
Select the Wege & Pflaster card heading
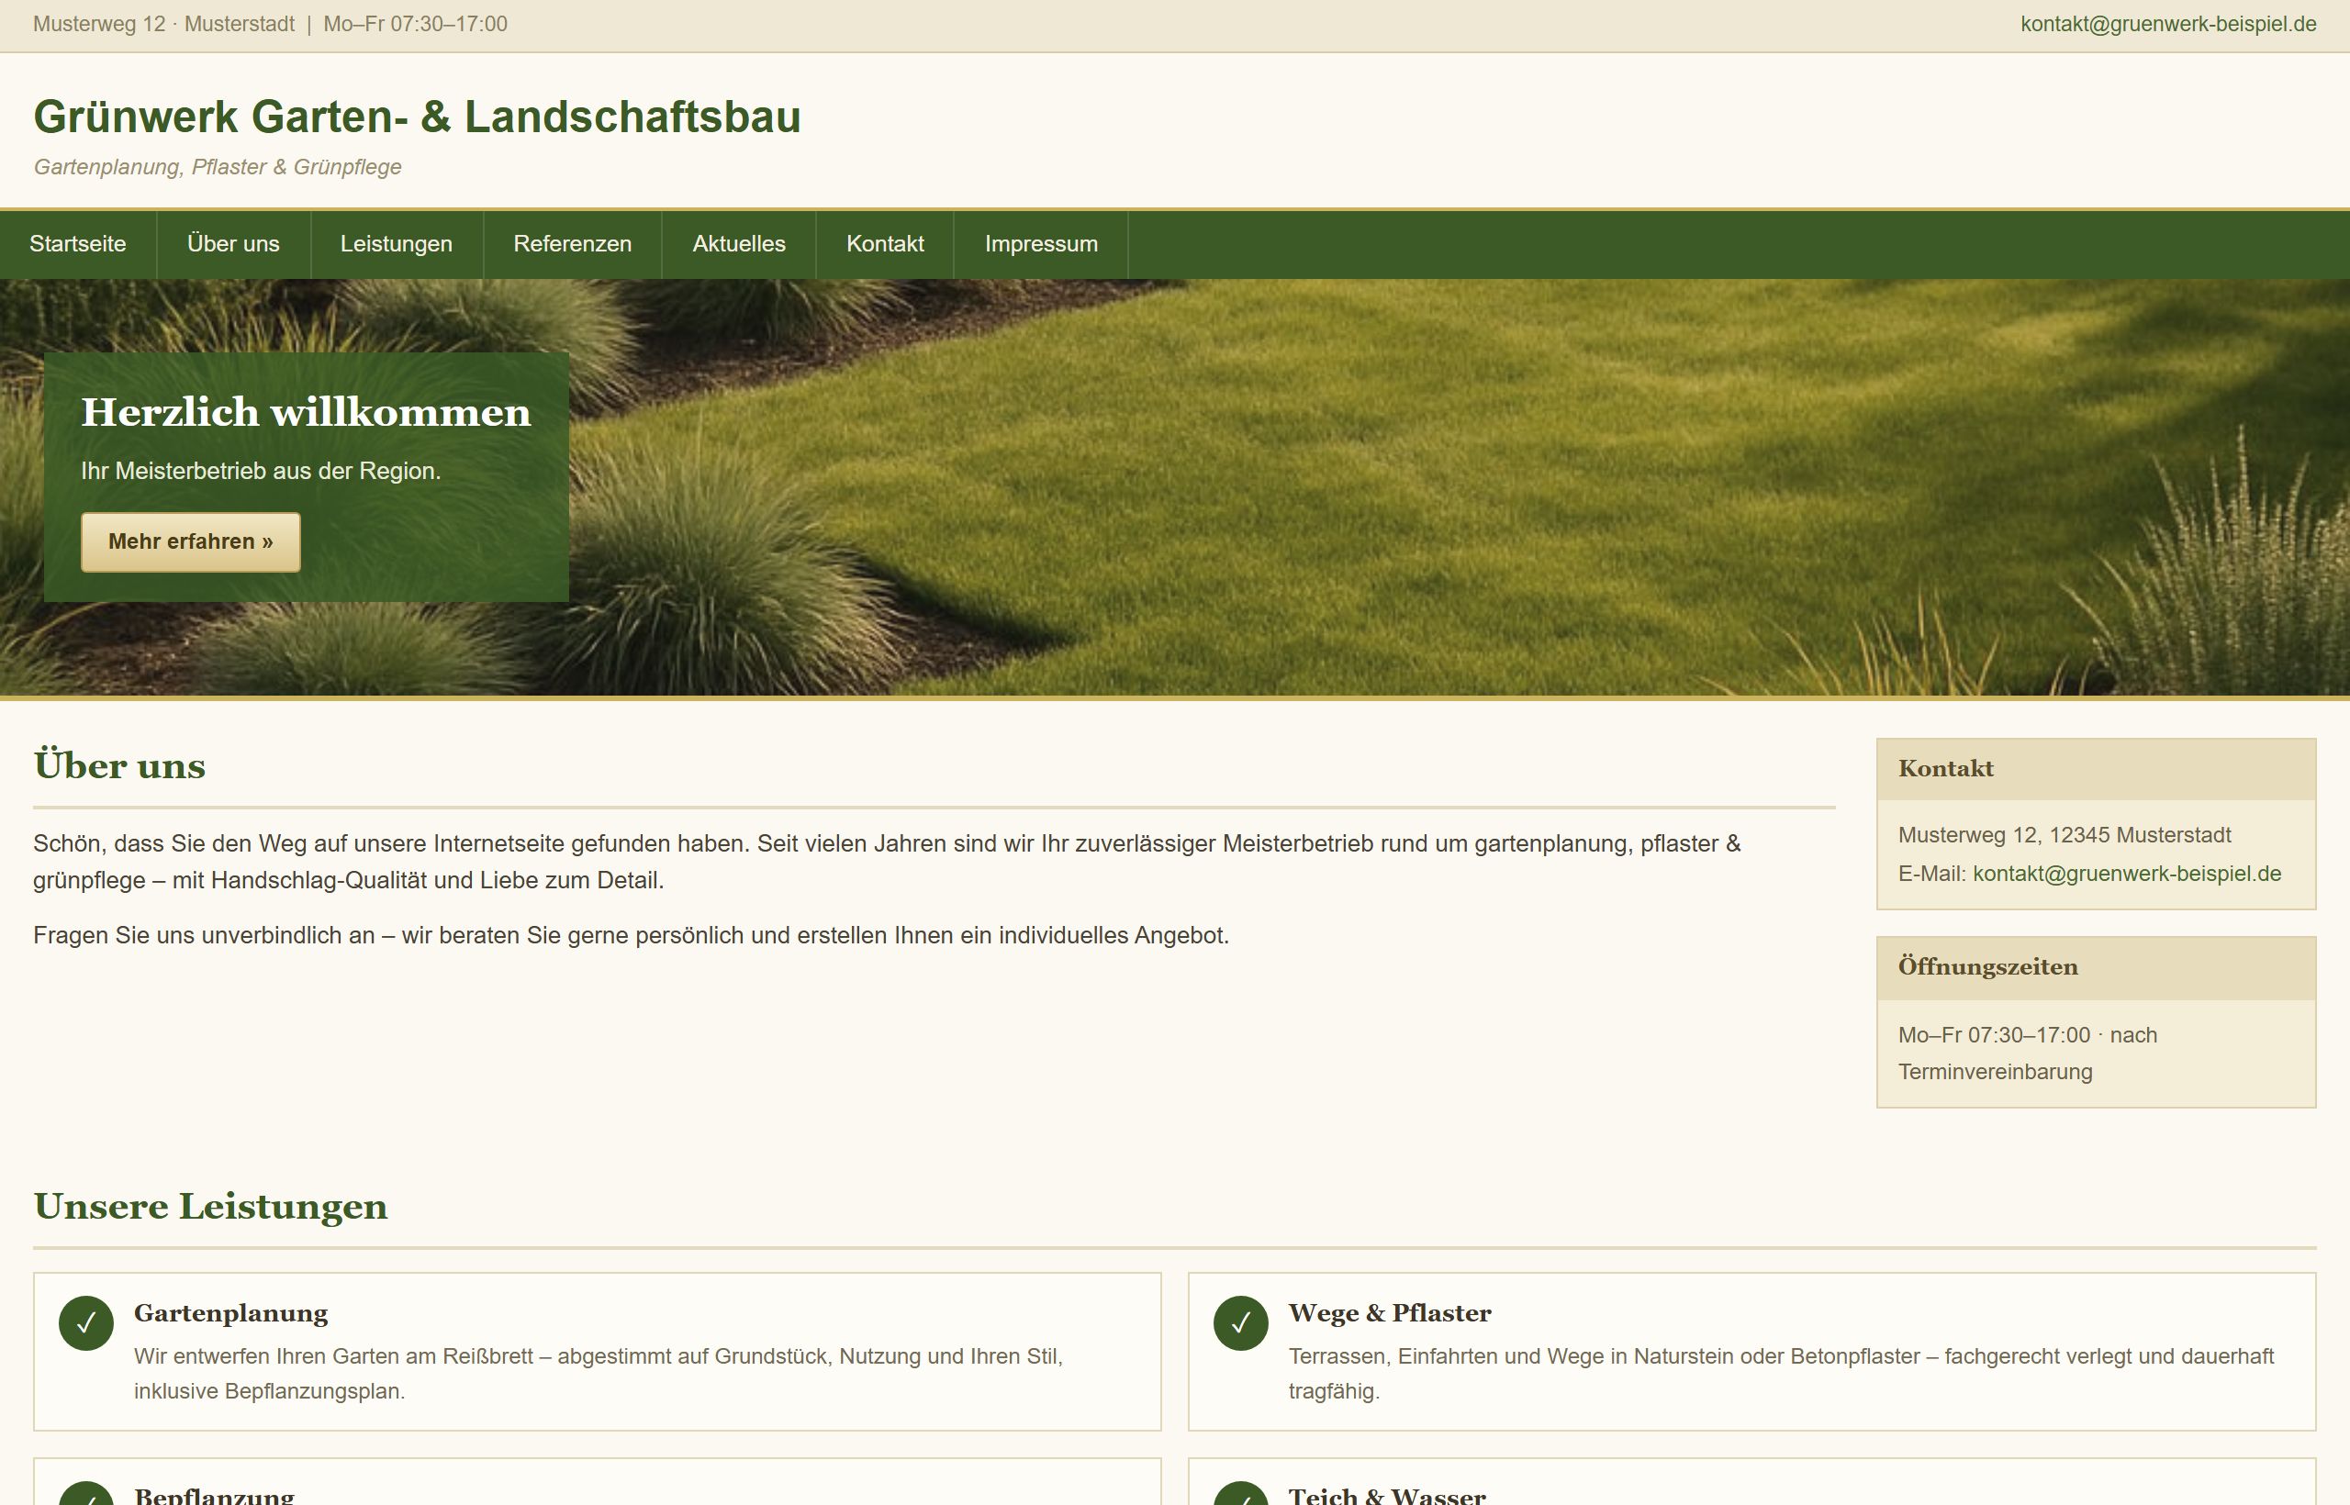(x=1389, y=1312)
